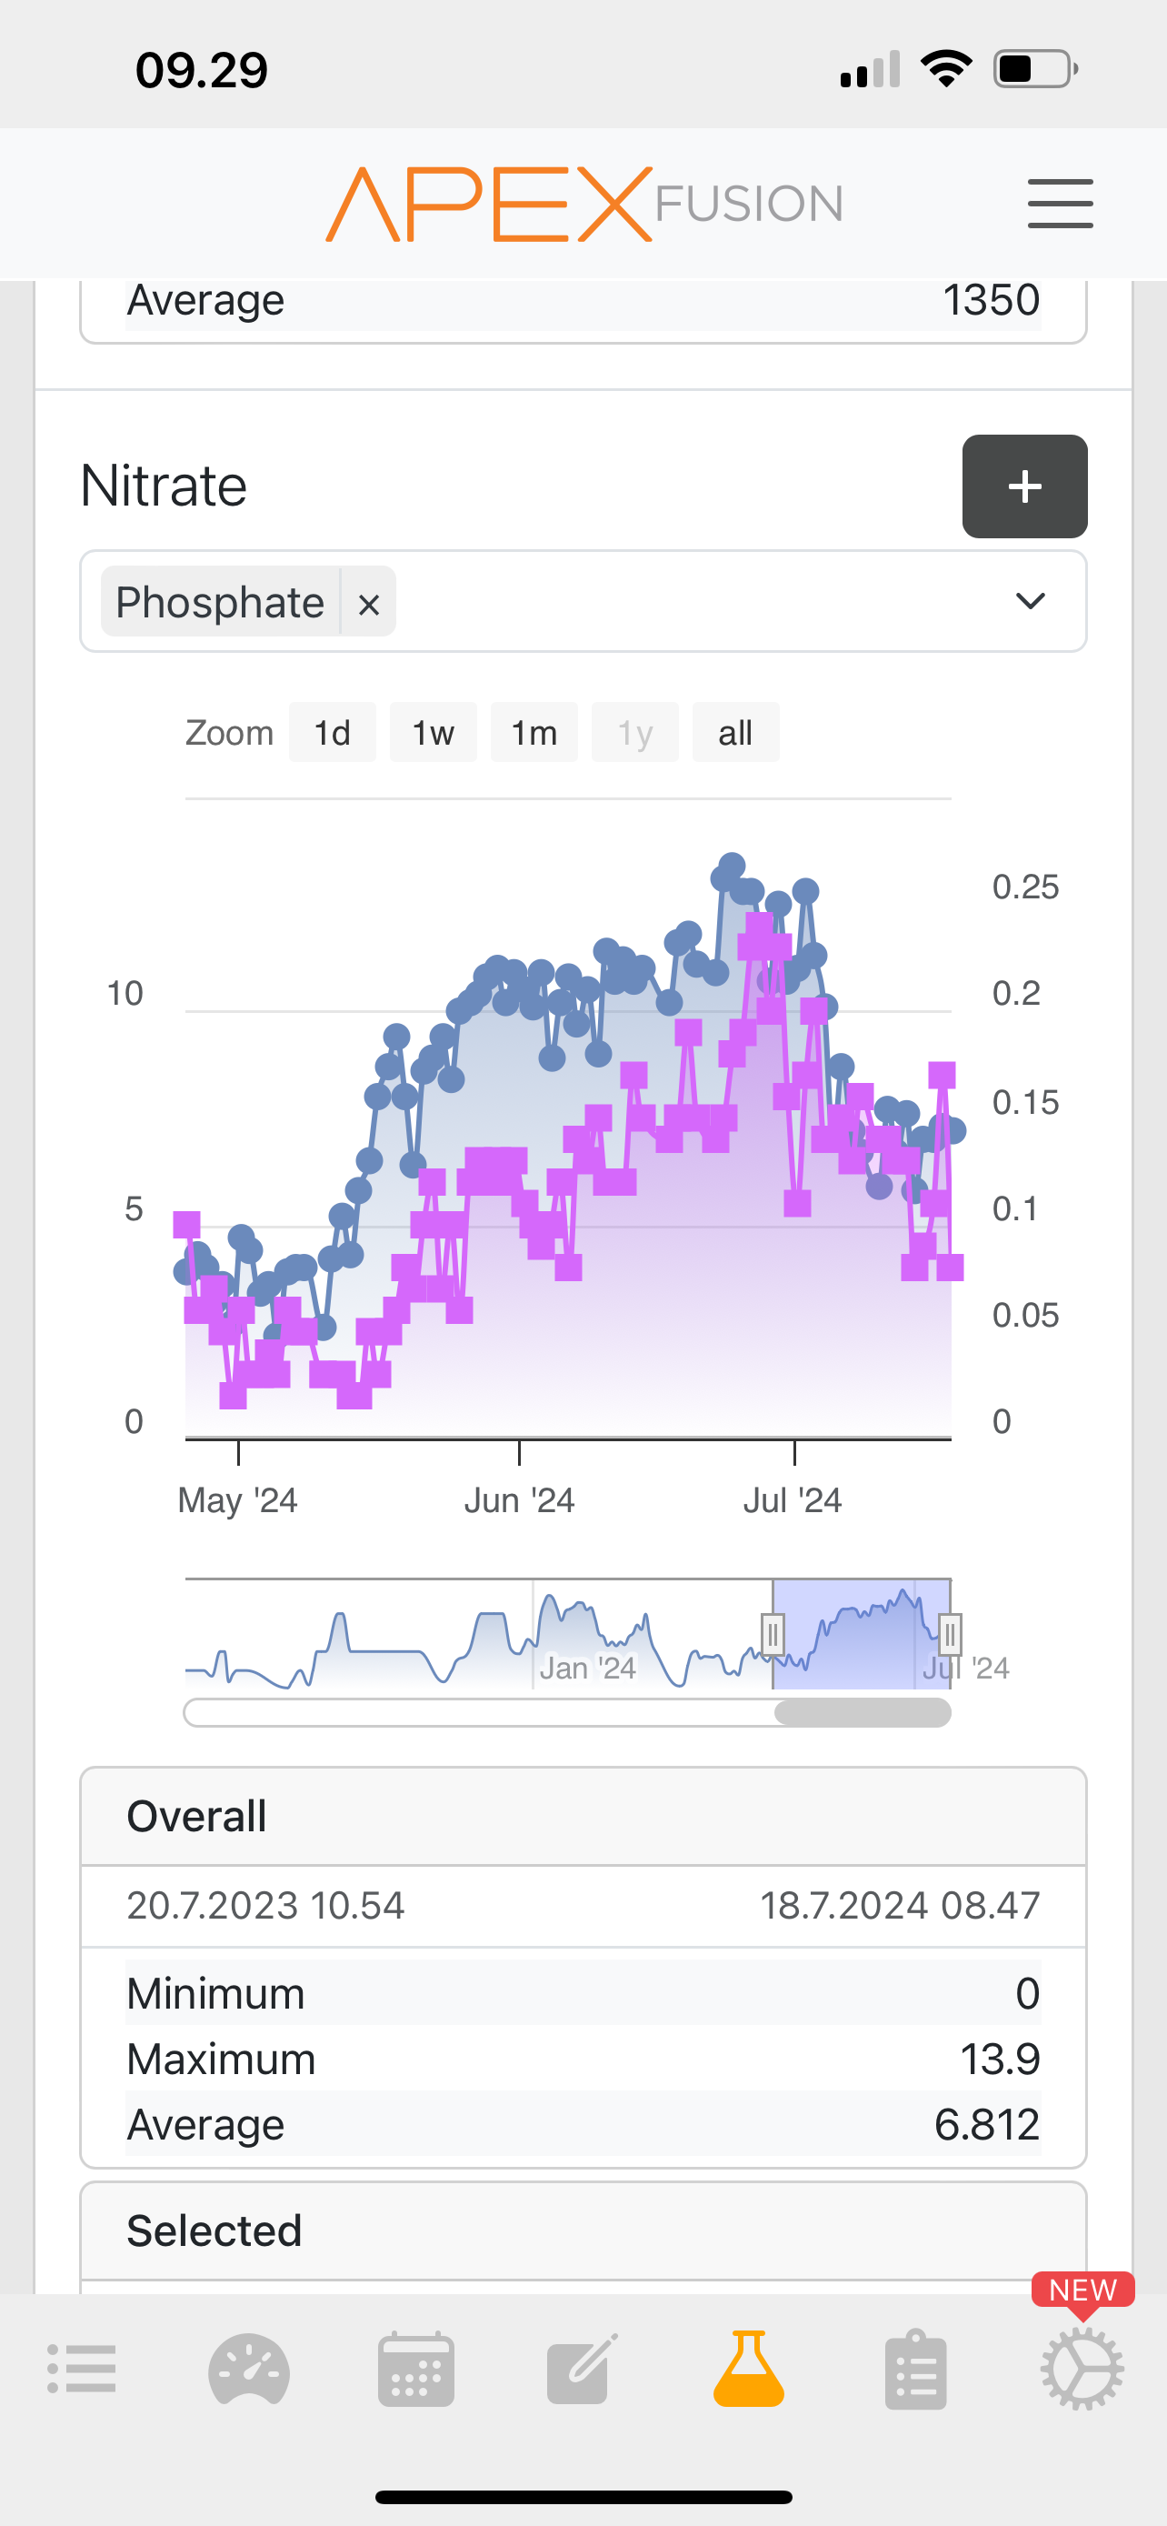Select the measurements flask tab

[x=749, y=2369]
